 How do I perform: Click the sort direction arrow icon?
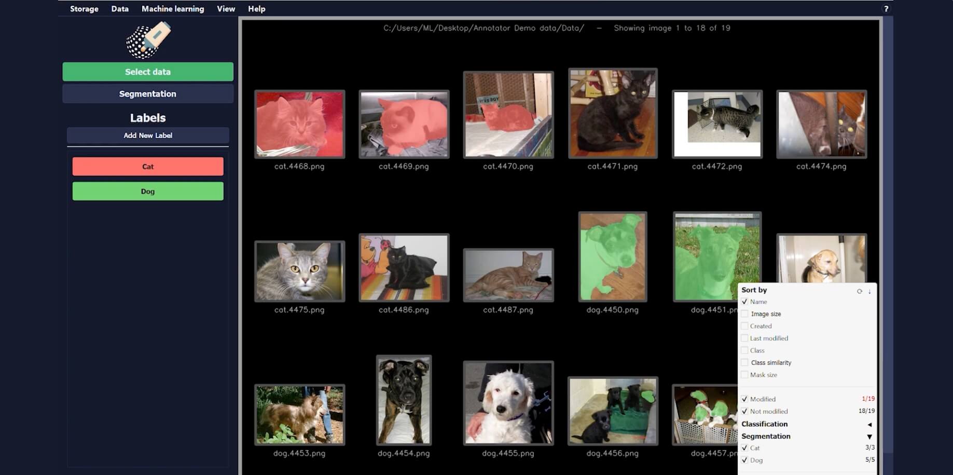click(x=869, y=291)
